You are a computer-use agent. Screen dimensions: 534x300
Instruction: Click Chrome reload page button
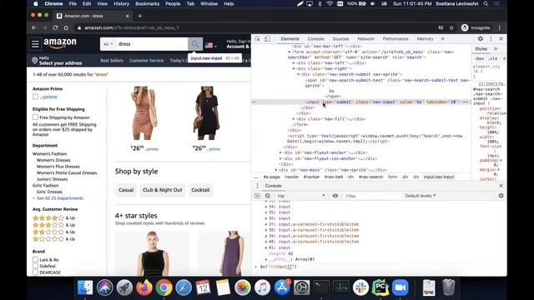click(x=55, y=27)
